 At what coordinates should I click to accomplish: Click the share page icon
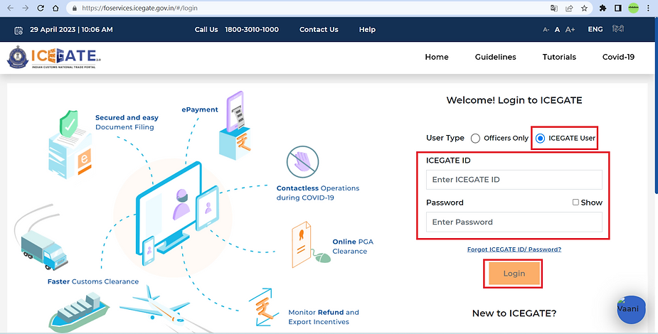coord(569,8)
